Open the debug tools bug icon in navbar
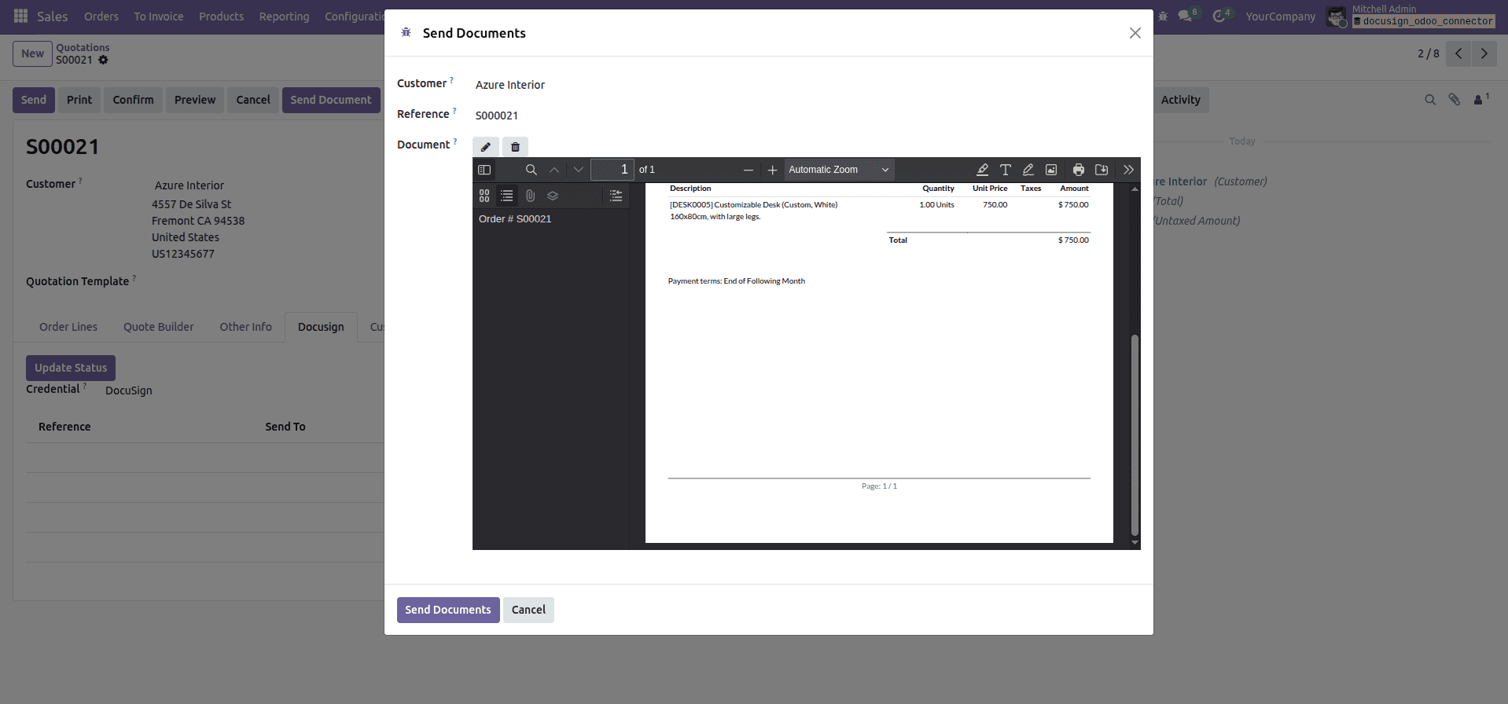Screen dimensions: 1508x704 click(x=1163, y=16)
